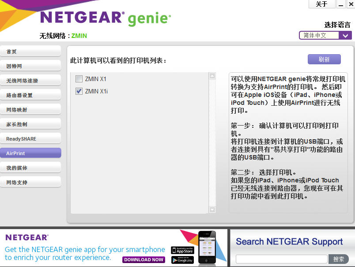Open the 因特网 Internet section

point(30,66)
